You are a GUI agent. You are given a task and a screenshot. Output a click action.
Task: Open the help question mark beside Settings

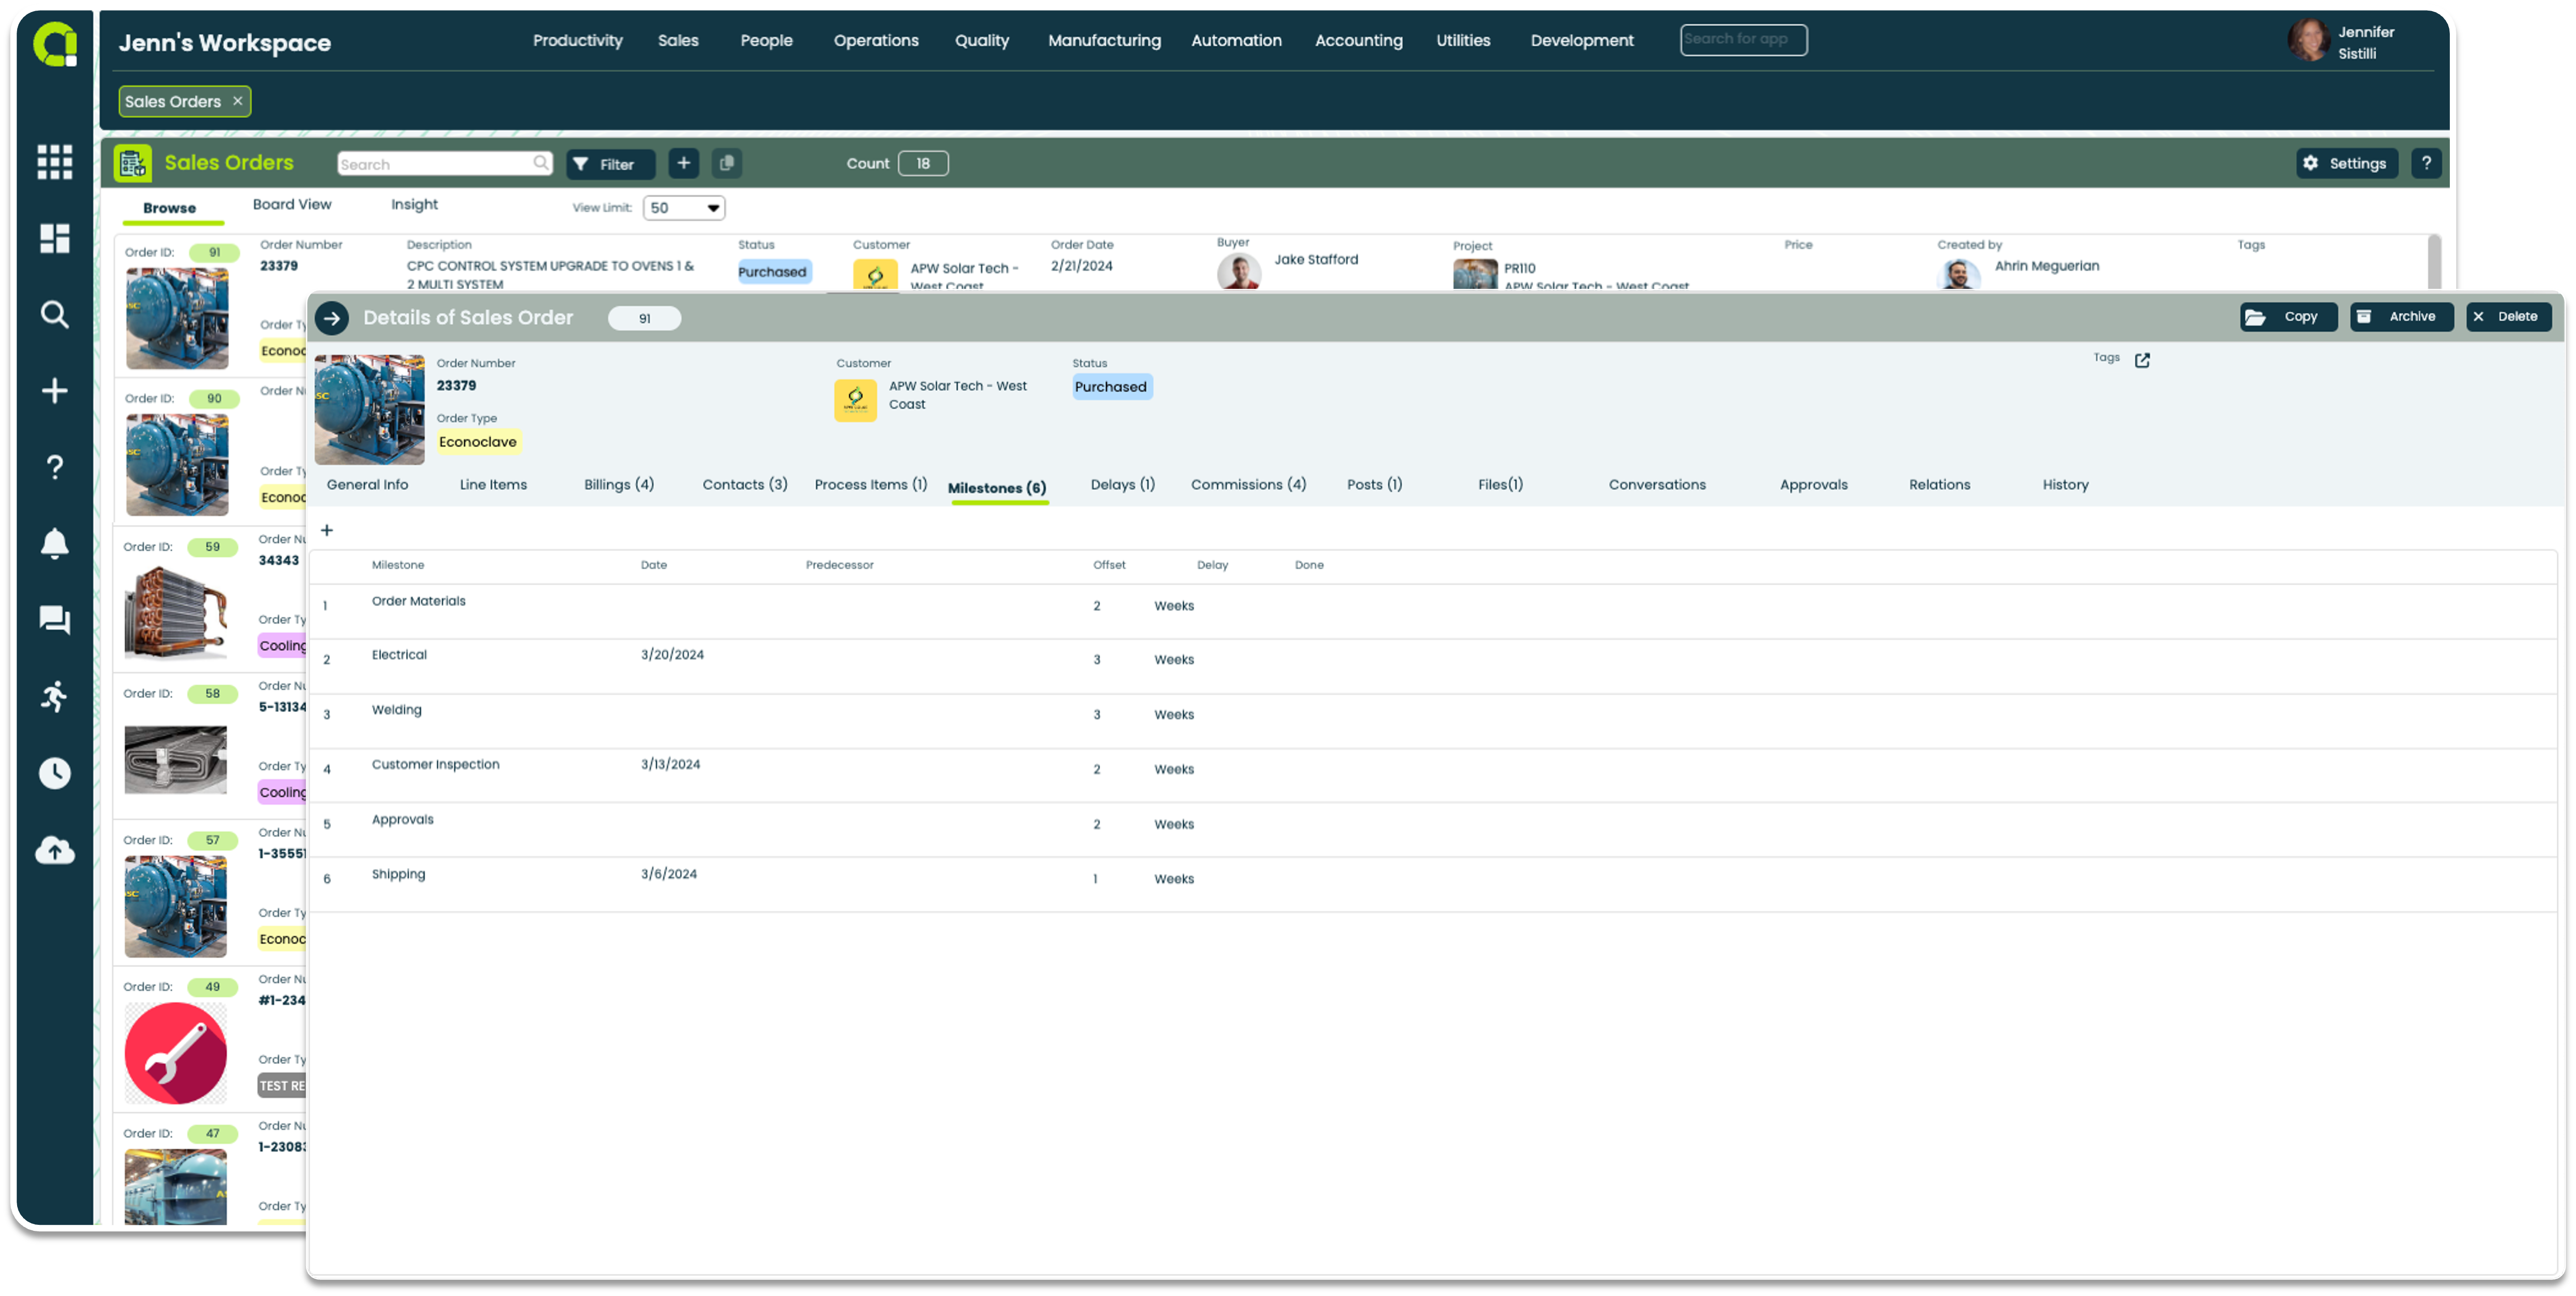click(2426, 163)
